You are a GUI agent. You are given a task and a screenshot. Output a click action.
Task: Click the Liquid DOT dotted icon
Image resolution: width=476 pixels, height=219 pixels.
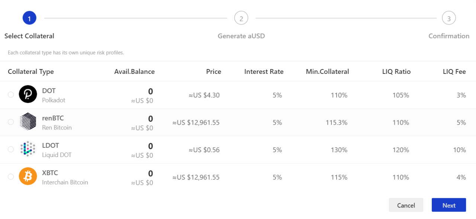[28, 149]
